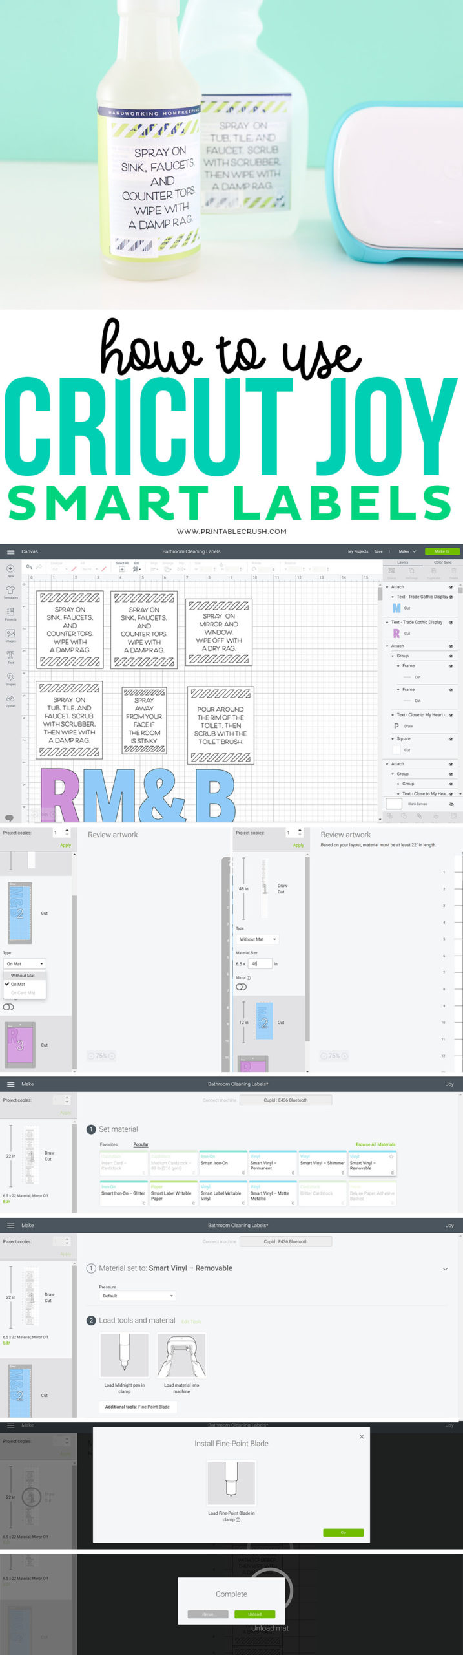Open the Without Mat type dropdown
The width and height of the screenshot is (463, 1655).
pyautogui.click(x=257, y=939)
